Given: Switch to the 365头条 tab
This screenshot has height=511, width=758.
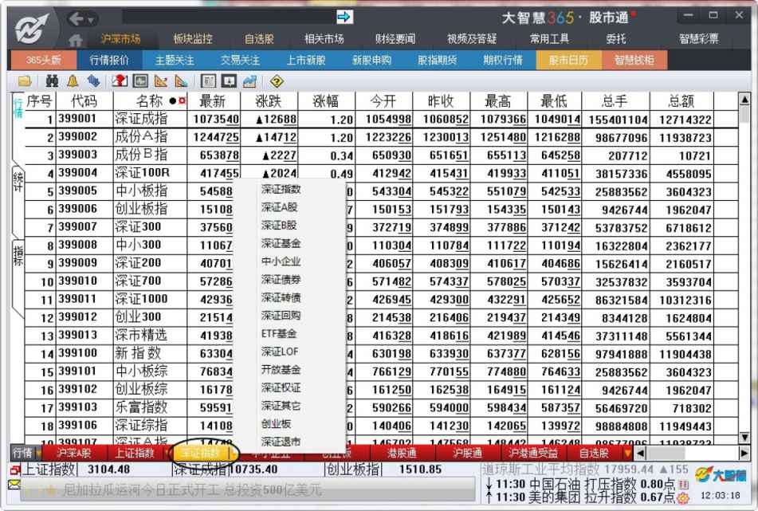Looking at the screenshot, I should click(43, 60).
